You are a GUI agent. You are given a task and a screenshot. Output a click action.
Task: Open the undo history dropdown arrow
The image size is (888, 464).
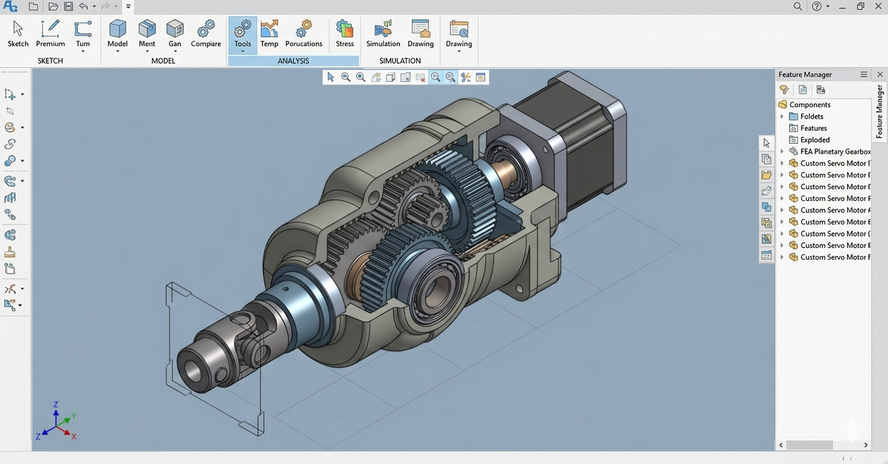click(94, 6)
